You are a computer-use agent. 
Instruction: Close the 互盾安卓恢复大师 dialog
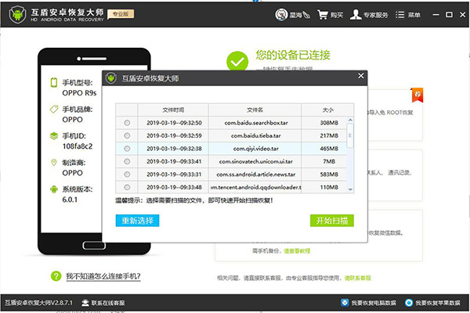click(x=361, y=76)
